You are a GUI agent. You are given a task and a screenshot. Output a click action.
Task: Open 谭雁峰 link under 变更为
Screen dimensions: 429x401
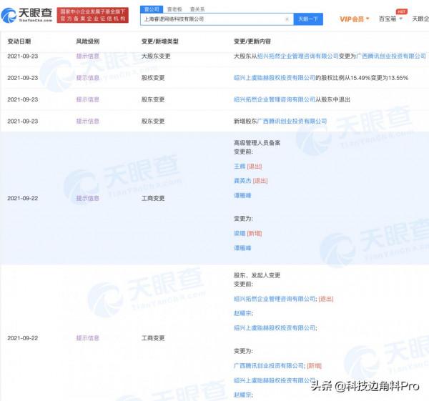click(x=242, y=248)
